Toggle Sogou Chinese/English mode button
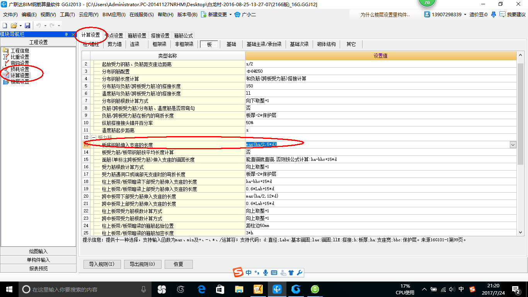 click(x=249, y=273)
